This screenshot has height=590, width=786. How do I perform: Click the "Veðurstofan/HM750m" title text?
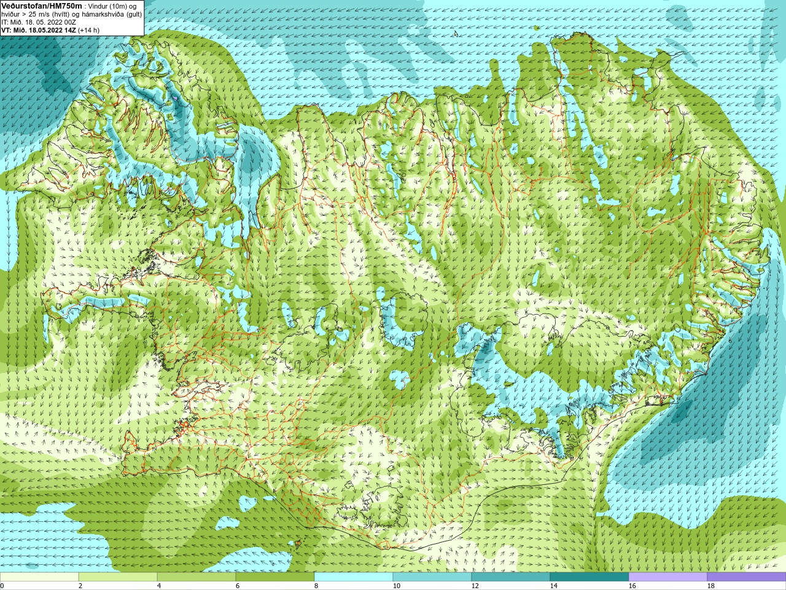click(42, 6)
